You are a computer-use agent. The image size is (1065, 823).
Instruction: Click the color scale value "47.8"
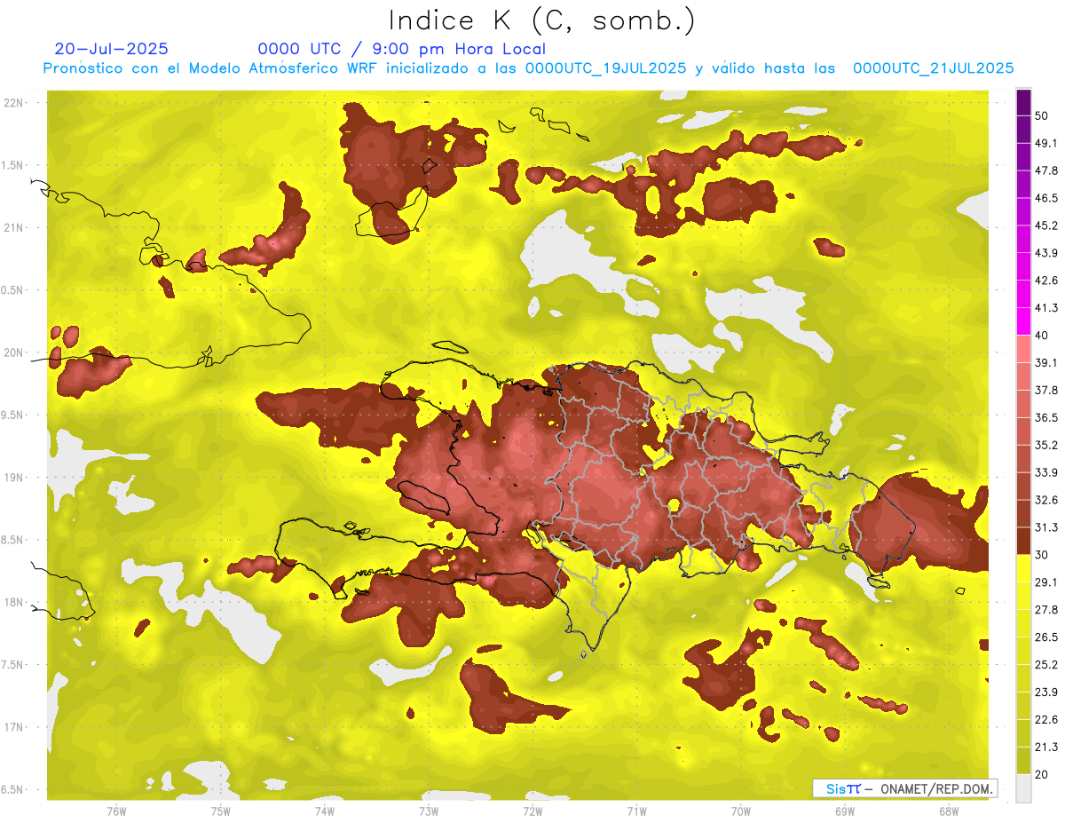1046,170
